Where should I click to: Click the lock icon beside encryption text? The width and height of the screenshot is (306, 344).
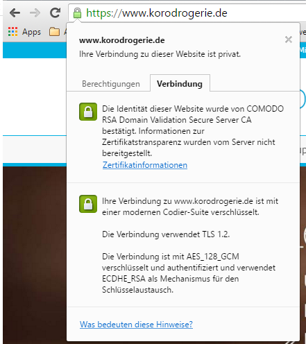(88, 204)
